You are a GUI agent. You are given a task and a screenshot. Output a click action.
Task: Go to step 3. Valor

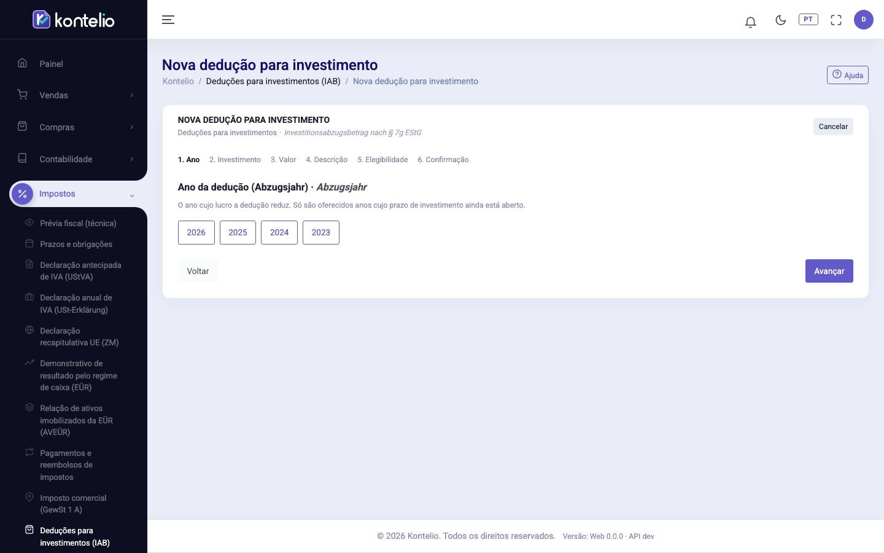pos(284,160)
